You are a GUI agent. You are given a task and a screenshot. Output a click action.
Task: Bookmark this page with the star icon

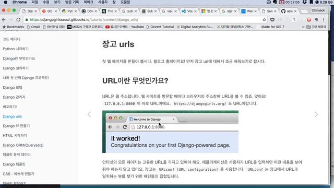[x=264, y=20]
